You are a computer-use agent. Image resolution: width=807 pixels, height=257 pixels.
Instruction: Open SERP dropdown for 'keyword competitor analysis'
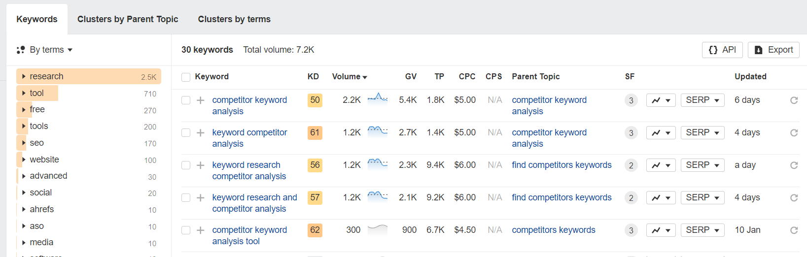702,133
